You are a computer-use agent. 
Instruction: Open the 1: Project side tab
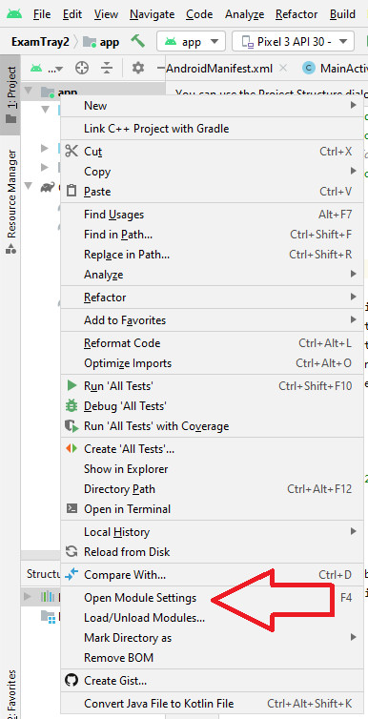pyautogui.click(x=11, y=95)
